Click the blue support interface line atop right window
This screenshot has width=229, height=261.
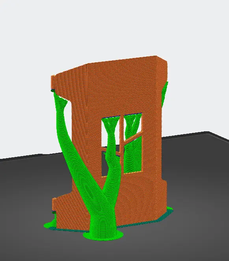coord(133,114)
